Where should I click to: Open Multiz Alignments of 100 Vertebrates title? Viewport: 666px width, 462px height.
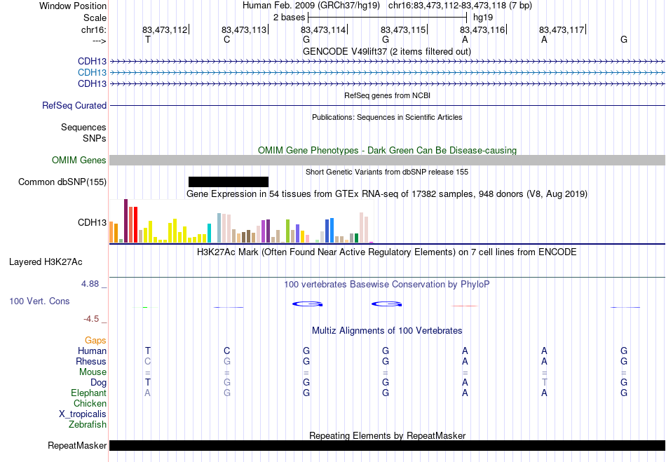(x=387, y=330)
